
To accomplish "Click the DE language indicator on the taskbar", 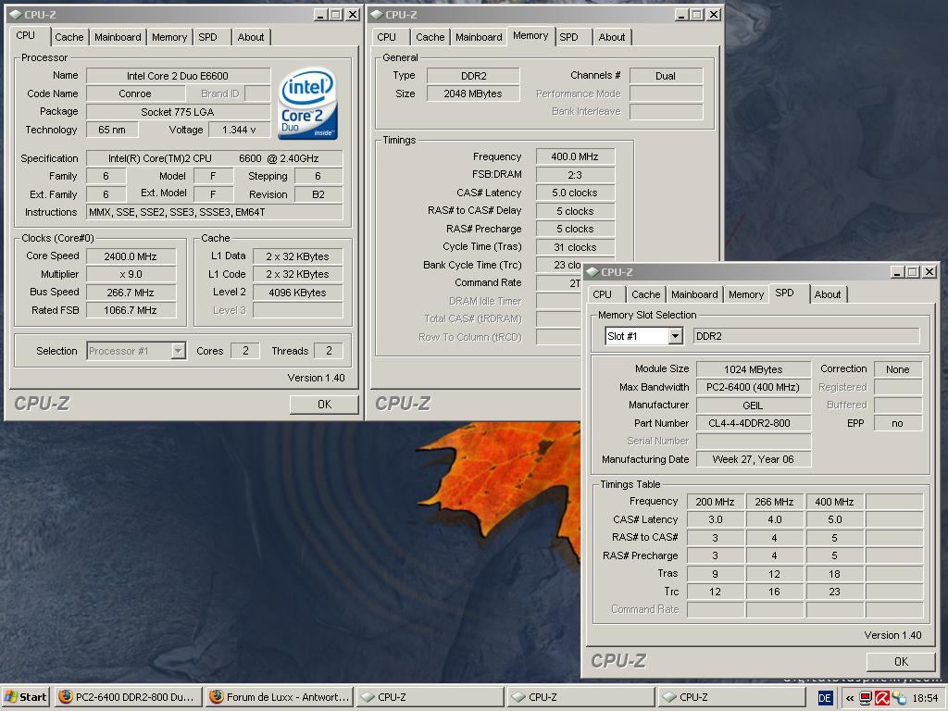I will click(824, 698).
